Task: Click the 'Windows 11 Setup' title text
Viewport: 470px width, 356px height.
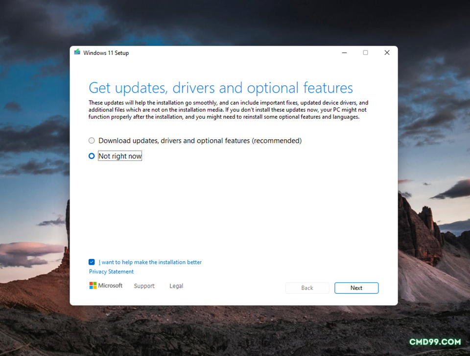Action: coord(106,53)
